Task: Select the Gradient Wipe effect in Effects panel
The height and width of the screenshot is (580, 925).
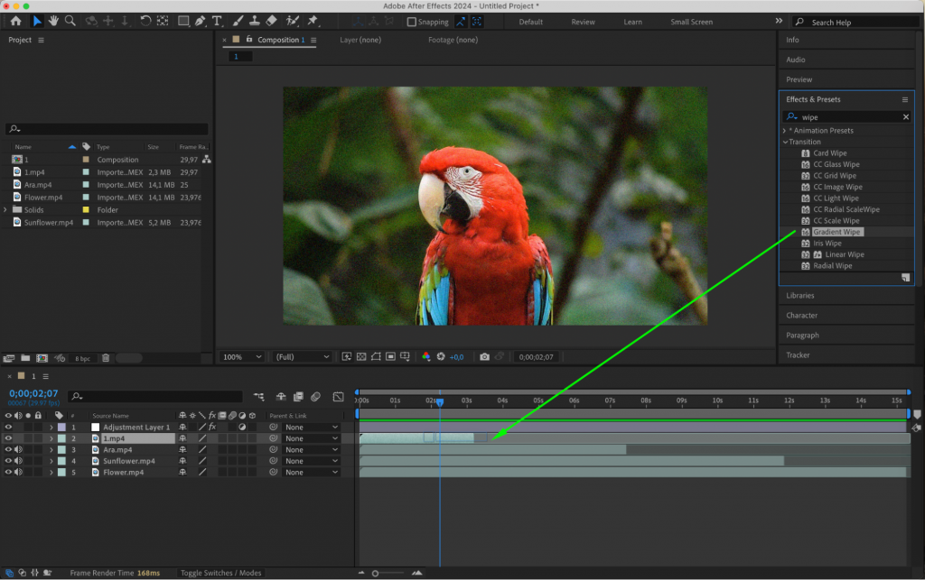Action: [835, 232]
